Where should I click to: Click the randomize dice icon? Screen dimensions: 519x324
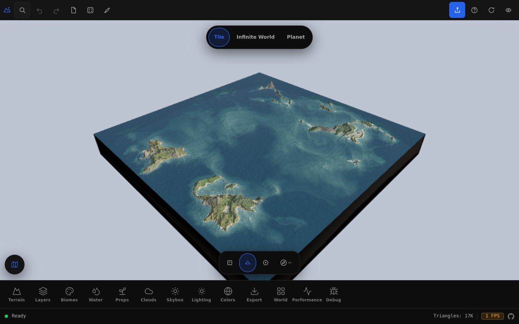coord(90,10)
